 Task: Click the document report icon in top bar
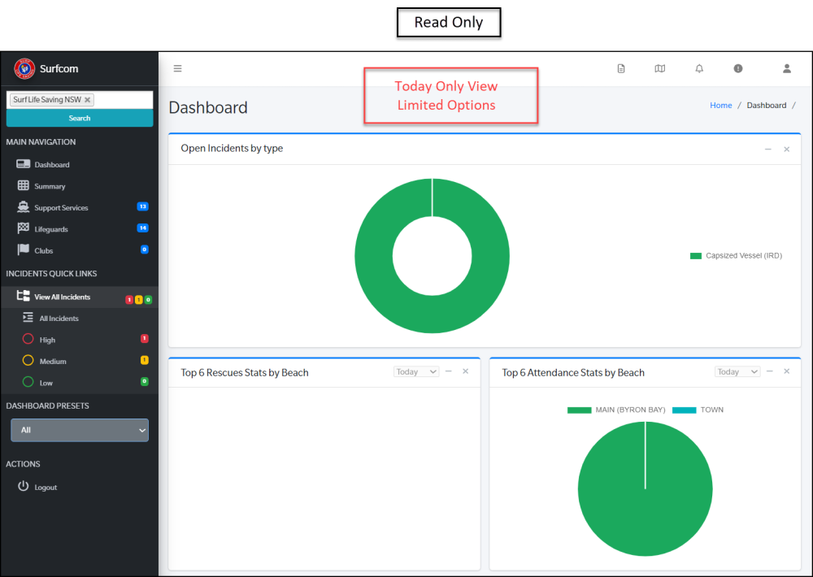[621, 68]
